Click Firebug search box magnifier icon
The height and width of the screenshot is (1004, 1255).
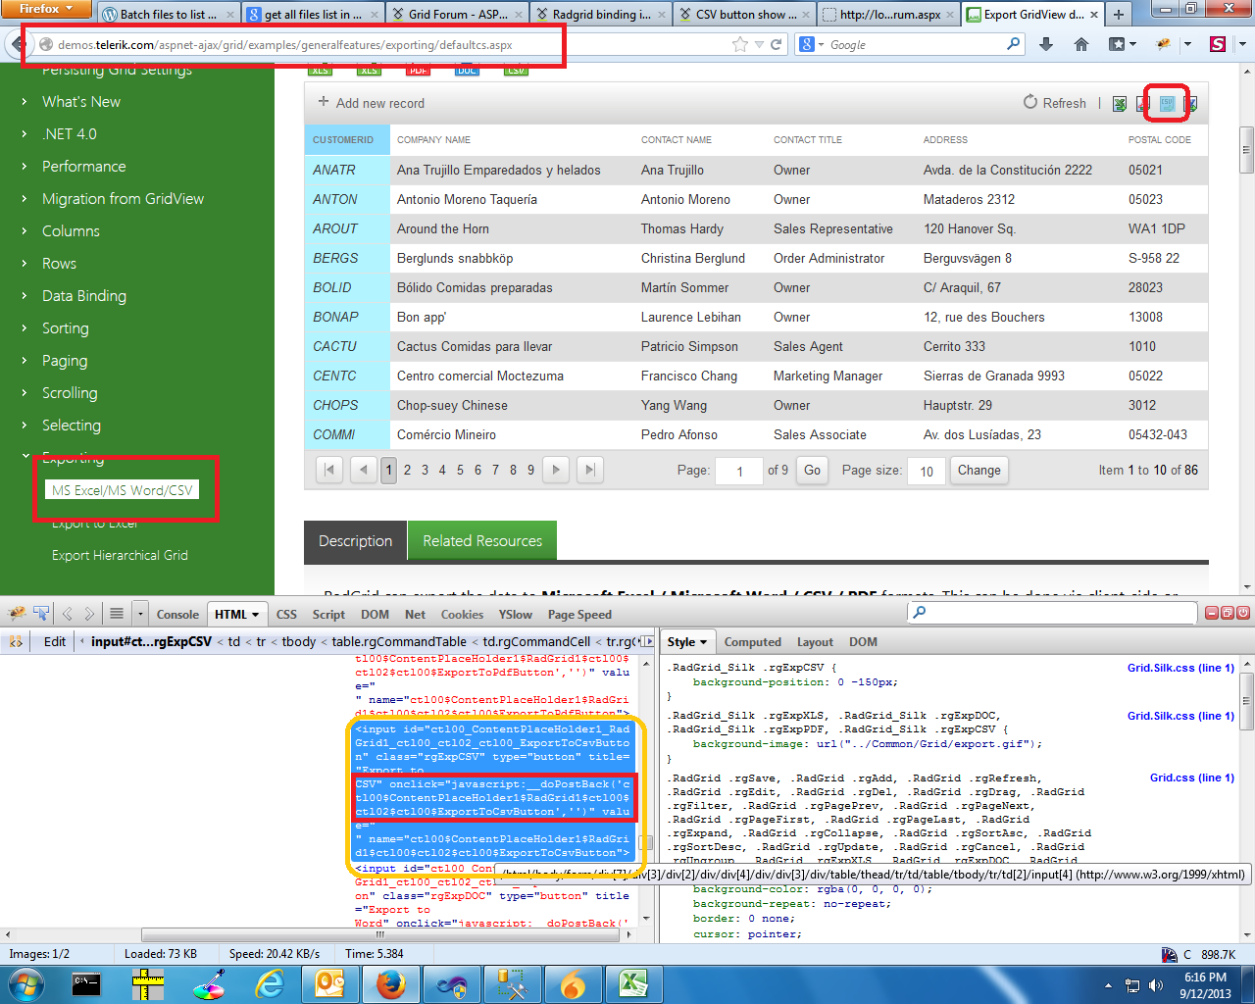tap(919, 613)
